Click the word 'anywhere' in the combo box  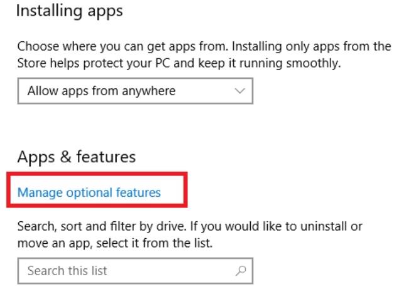[x=149, y=92]
